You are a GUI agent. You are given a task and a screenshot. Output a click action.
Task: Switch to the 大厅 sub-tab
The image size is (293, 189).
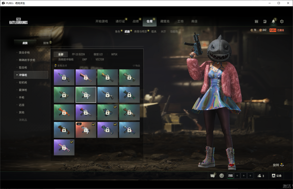[163, 31]
